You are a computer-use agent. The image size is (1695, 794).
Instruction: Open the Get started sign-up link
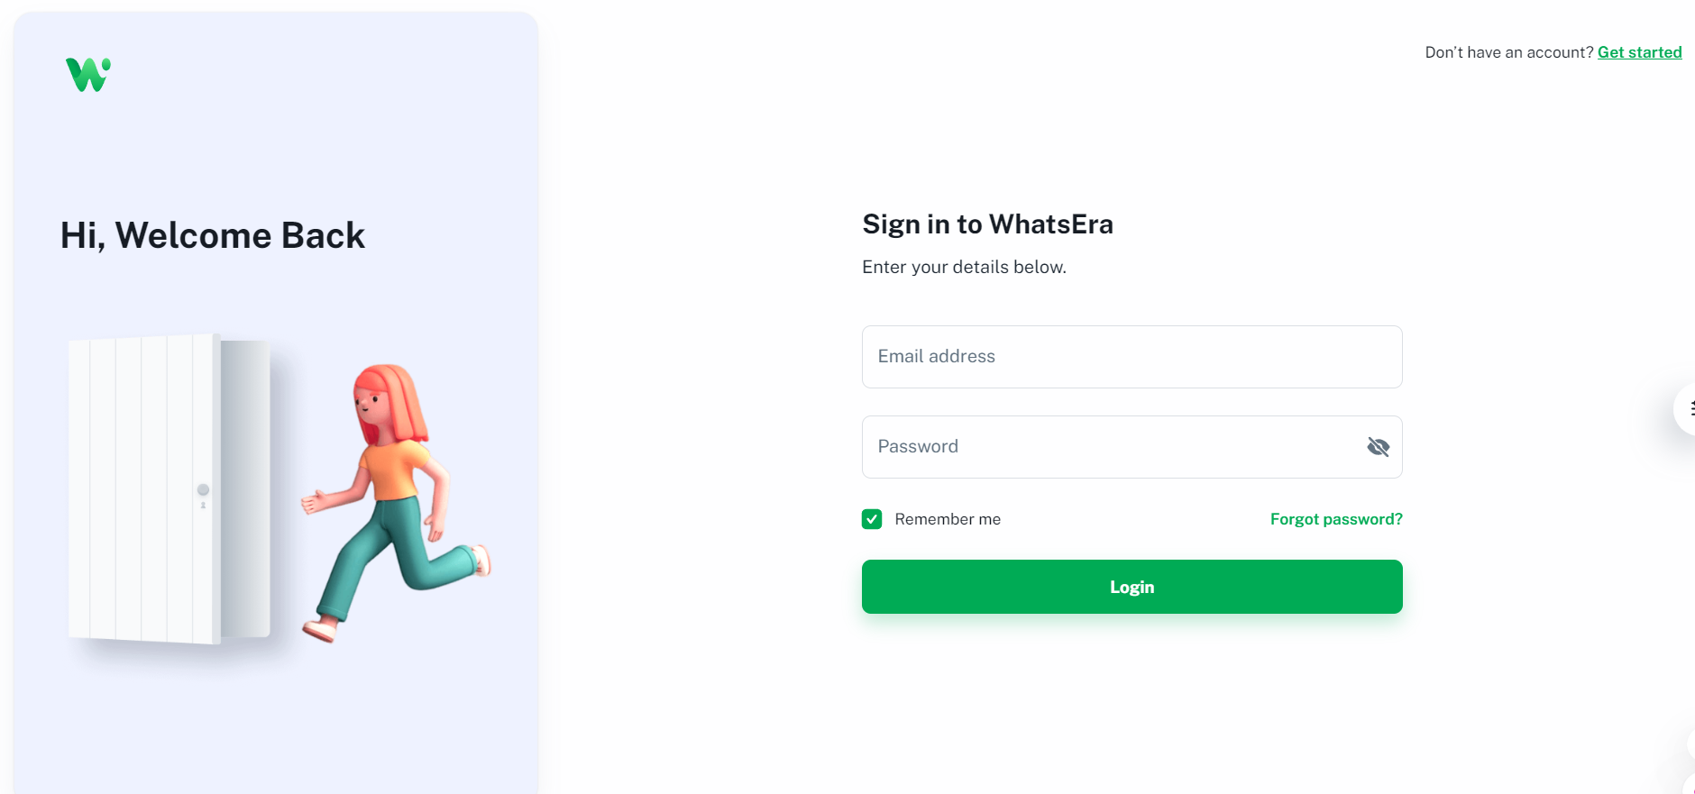click(x=1639, y=52)
